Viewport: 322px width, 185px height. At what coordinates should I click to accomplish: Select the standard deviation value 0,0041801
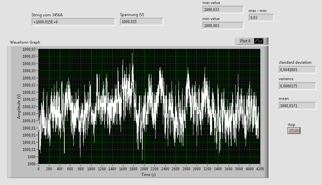point(297,69)
